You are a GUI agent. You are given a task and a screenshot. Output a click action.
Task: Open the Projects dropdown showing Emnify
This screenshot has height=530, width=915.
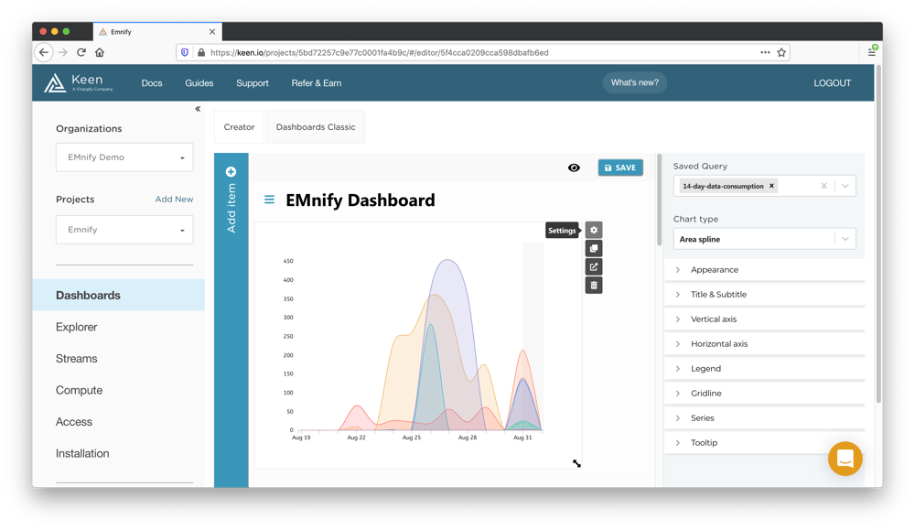[x=124, y=230]
